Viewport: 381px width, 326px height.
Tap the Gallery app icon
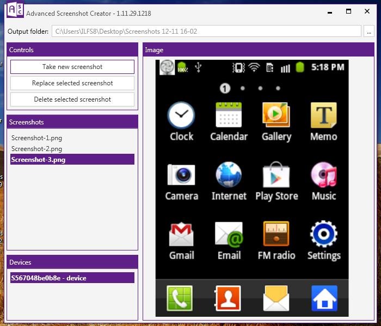click(x=276, y=115)
